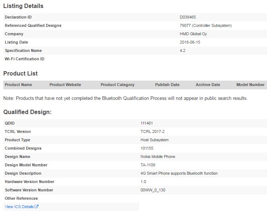Open the View ICS Details link
Screen dimensions: 267x211
point(19,207)
